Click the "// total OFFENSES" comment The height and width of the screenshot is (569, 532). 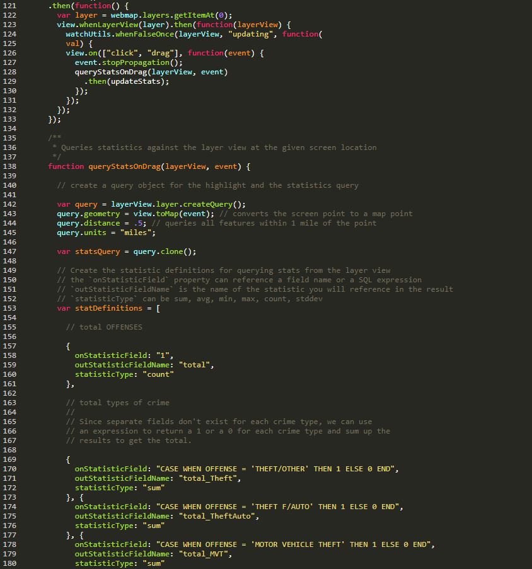pyautogui.click(x=104, y=327)
